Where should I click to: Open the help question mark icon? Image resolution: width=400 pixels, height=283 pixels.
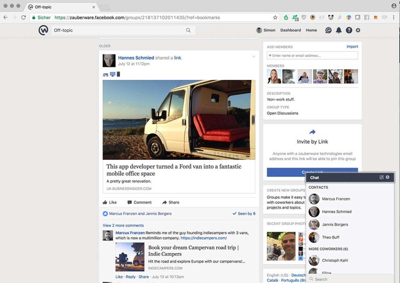pos(349,31)
